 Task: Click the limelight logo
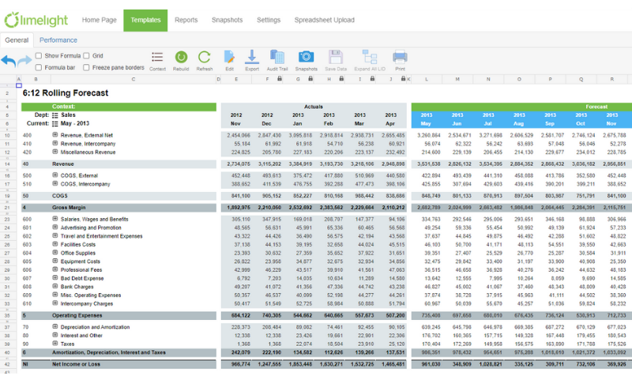pos(36,19)
